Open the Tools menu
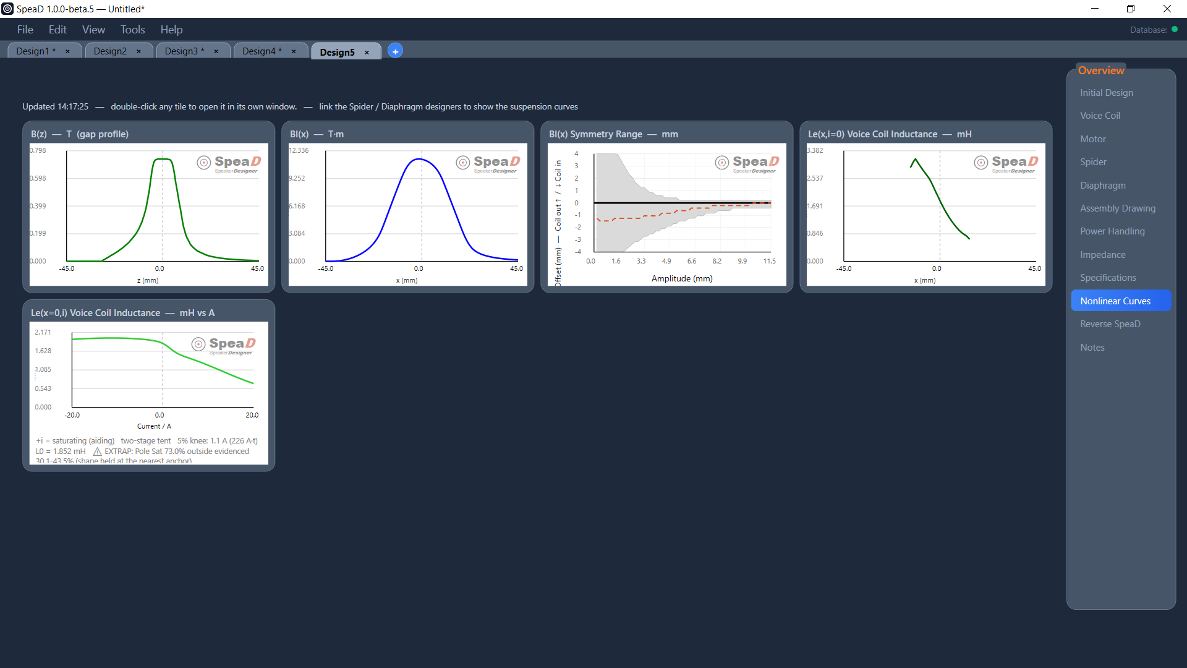The image size is (1187, 668). 132,30
